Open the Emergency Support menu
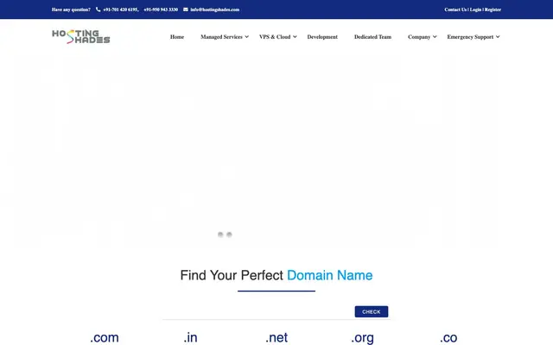The height and width of the screenshot is (345, 553). (470, 36)
